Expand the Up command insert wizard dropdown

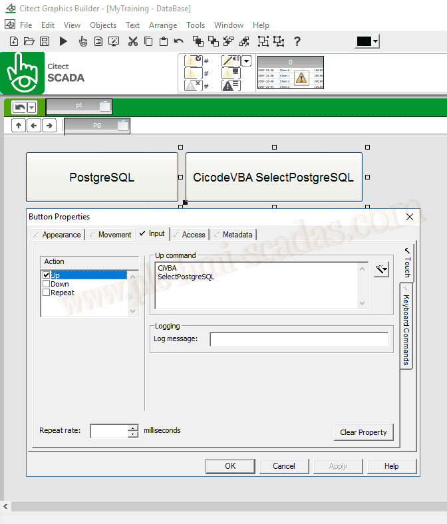coord(381,269)
